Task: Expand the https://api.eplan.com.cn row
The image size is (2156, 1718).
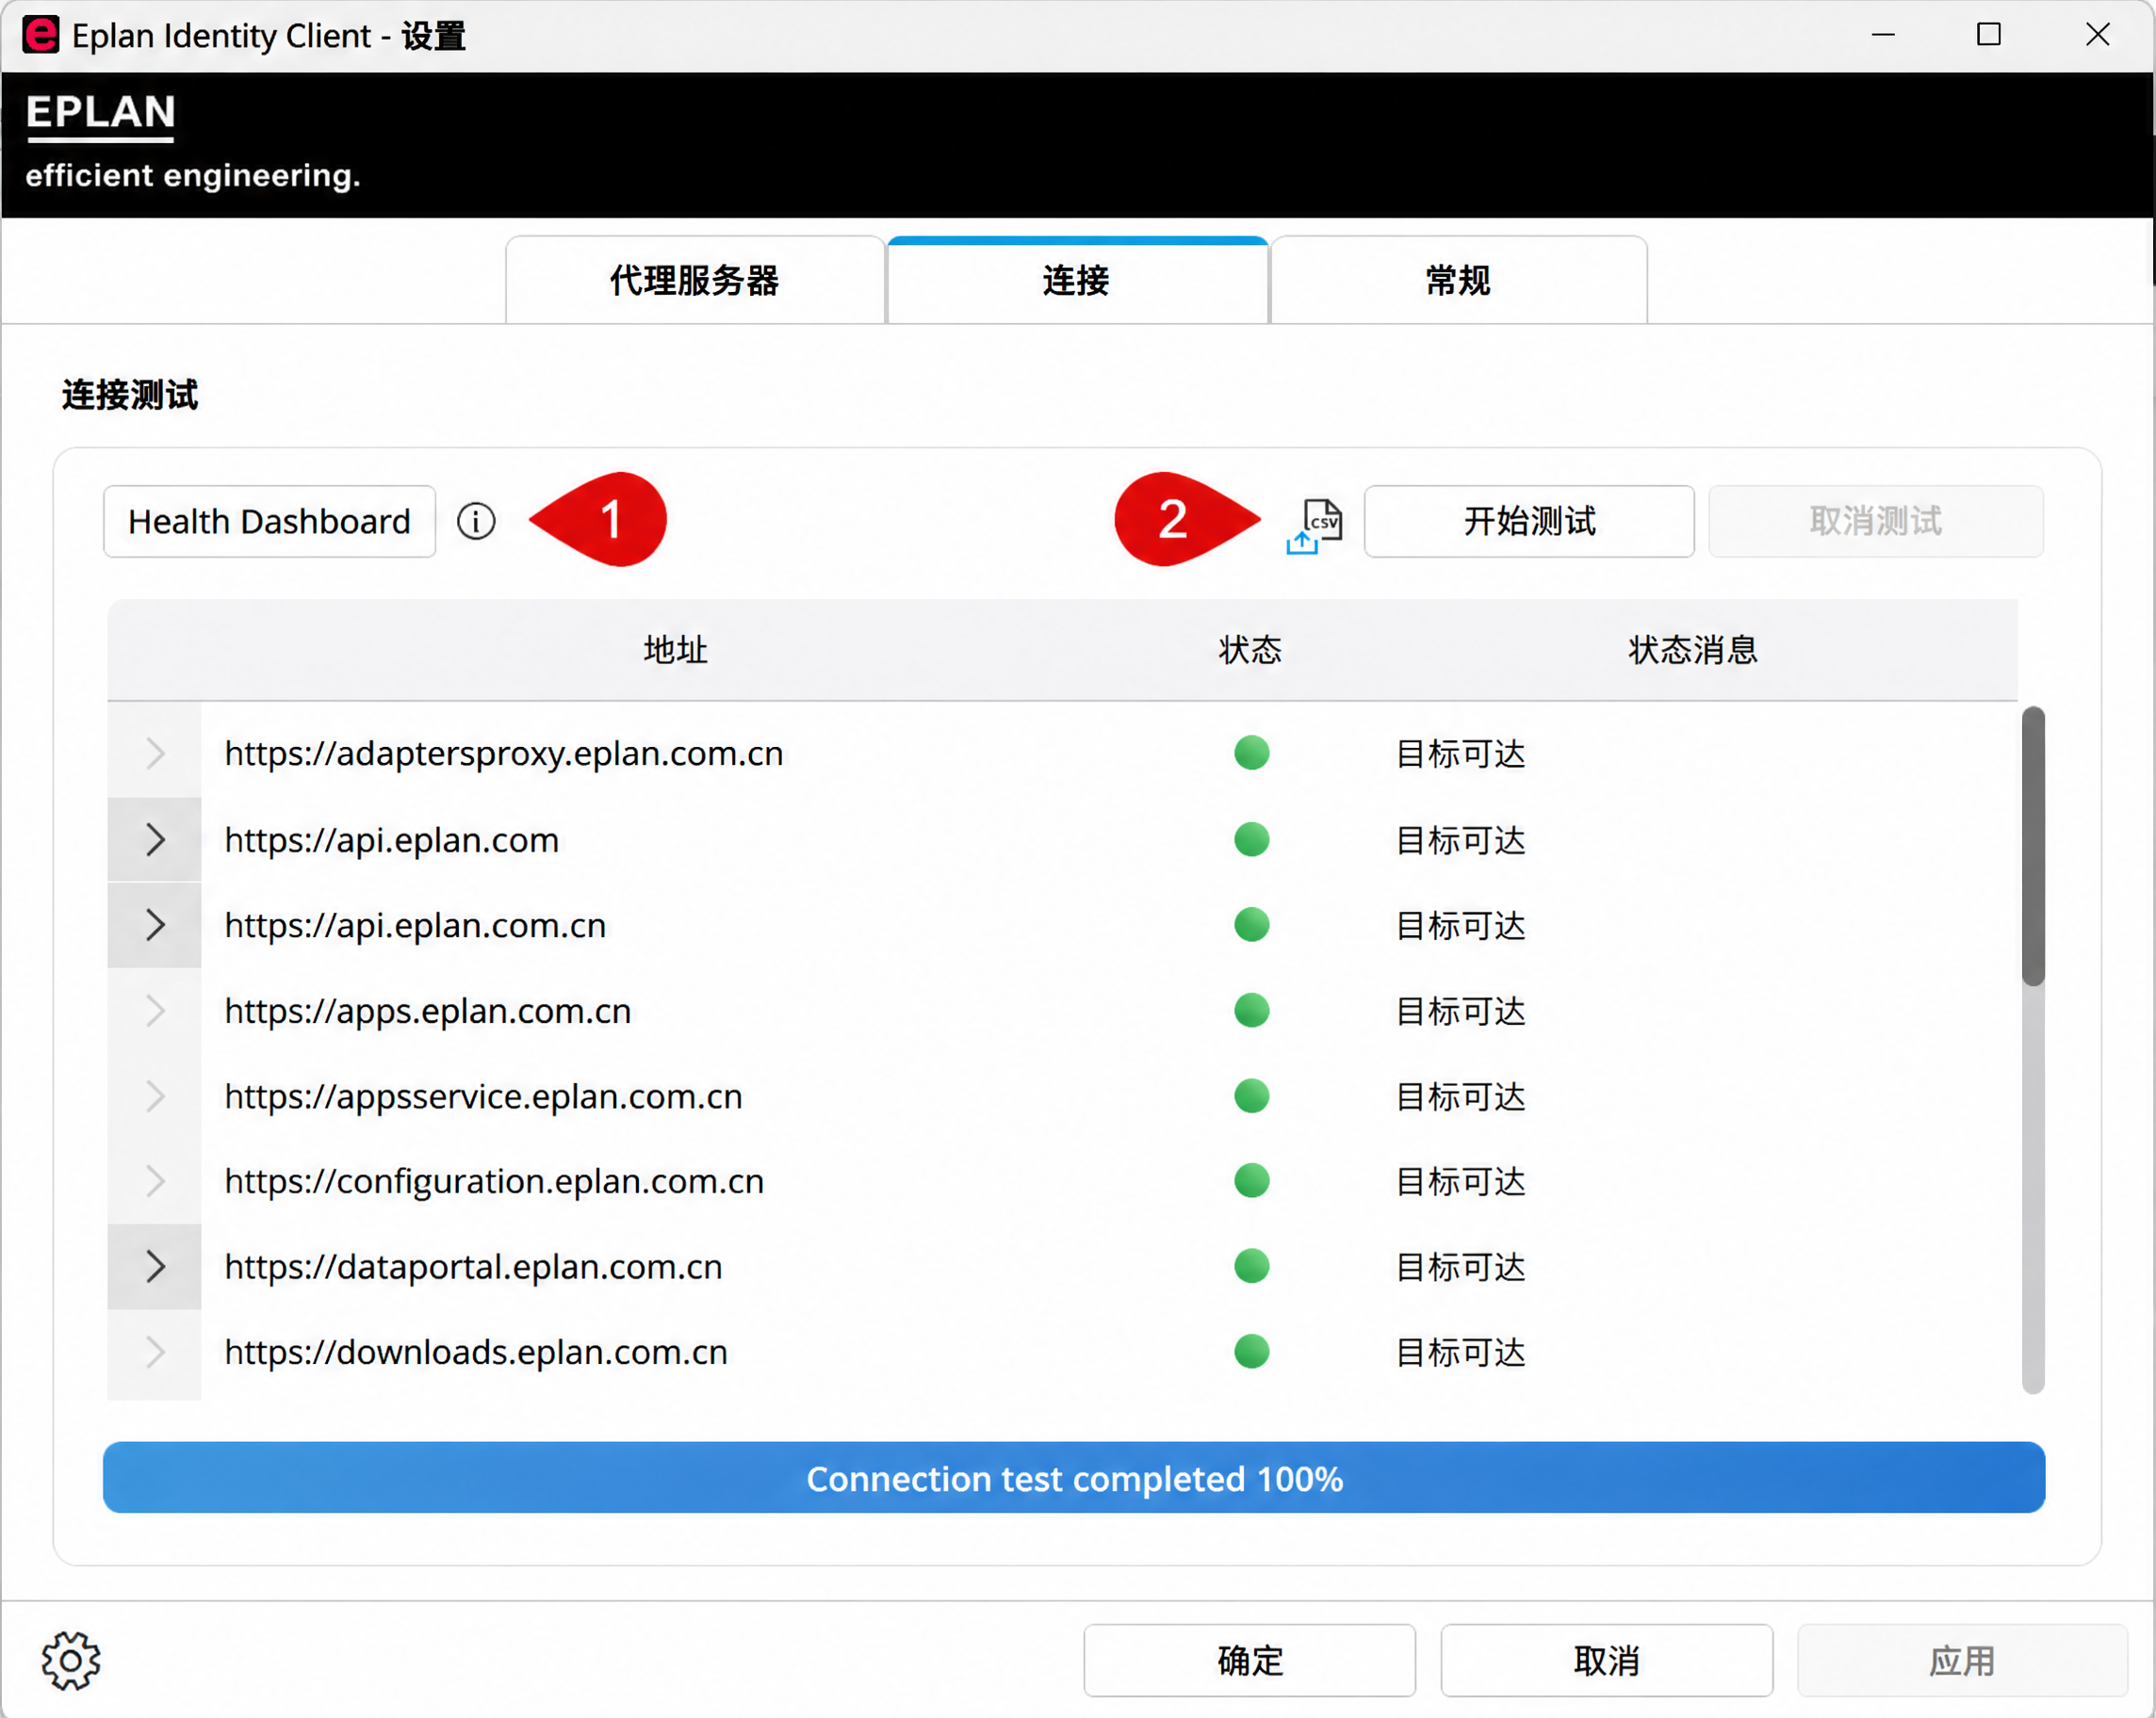Action: point(155,925)
